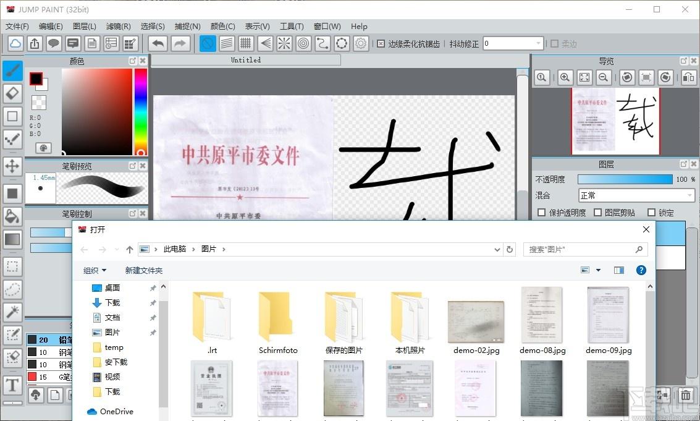Click the Redo arrow button
The image size is (700, 421).
point(180,43)
